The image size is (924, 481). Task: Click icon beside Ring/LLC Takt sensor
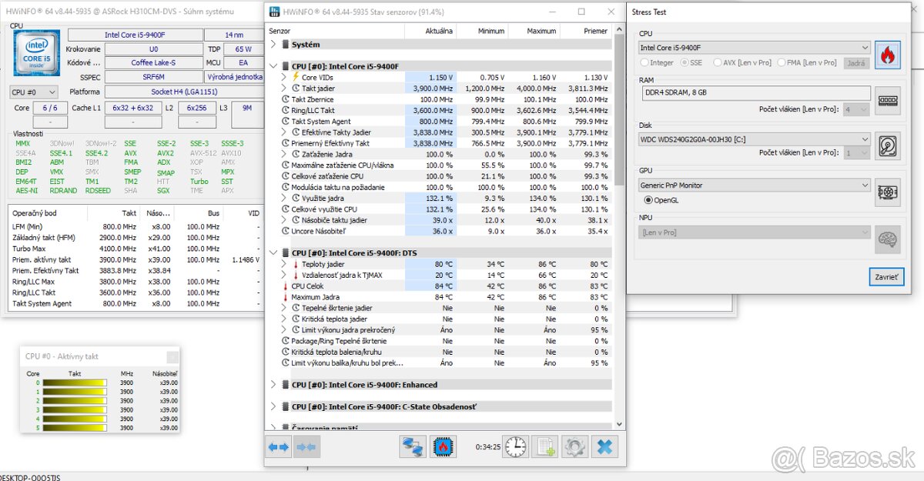coord(286,110)
